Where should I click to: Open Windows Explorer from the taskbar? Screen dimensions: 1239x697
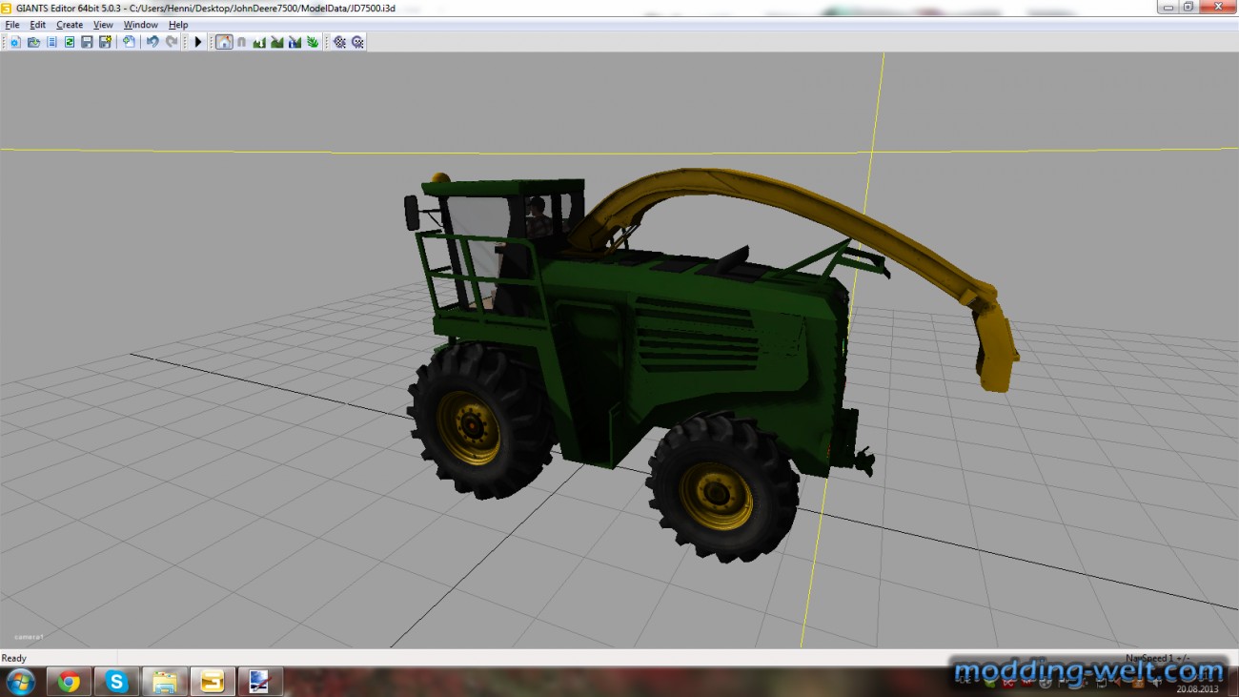(x=165, y=682)
